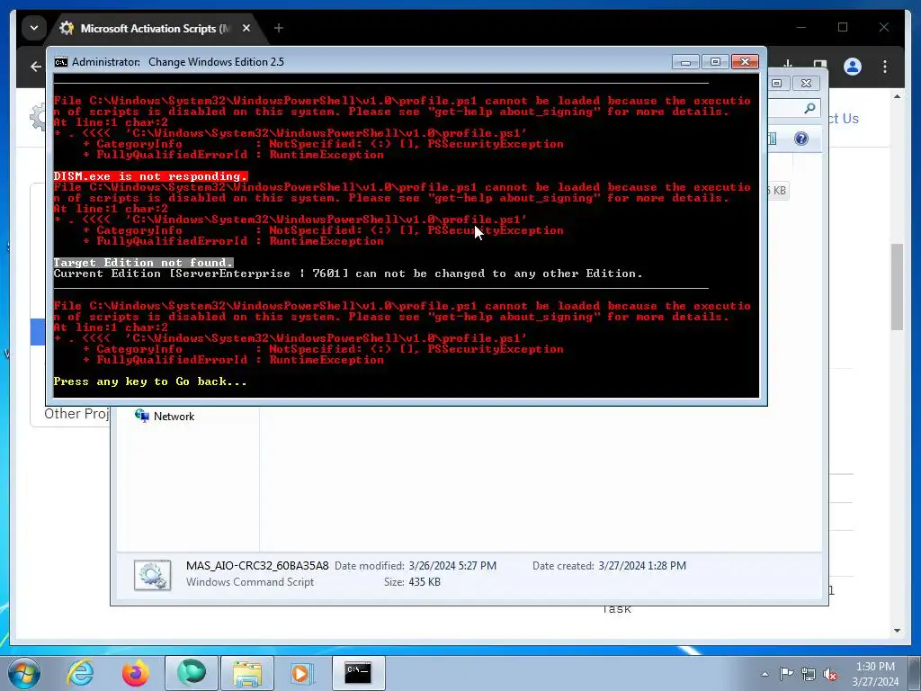Open a new Chrome tab
The image size is (921, 691).
279,28
